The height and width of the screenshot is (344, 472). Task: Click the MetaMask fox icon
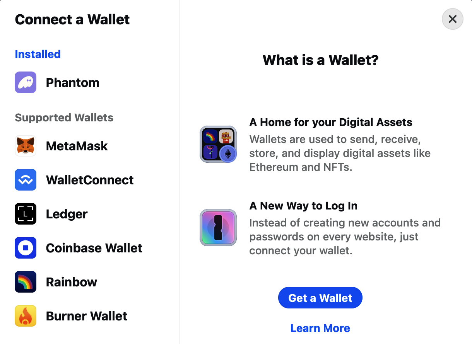(x=25, y=146)
